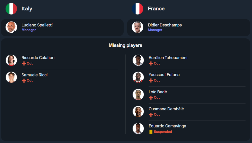Click Luciano Spalletti's manager photo
Image resolution: width=252 pixels, height=143 pixels.
tap(11, 27)
